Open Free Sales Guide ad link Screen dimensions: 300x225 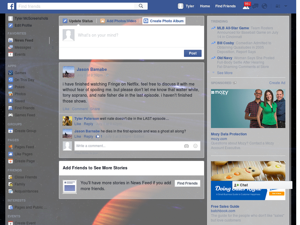click(225, 207)
